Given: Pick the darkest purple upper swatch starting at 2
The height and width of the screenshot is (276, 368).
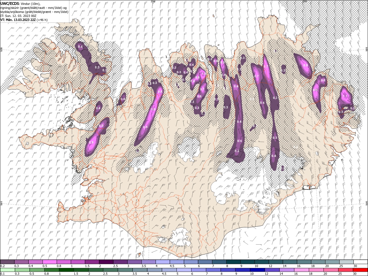Looking at the screenshot, I should coord(106,262).
